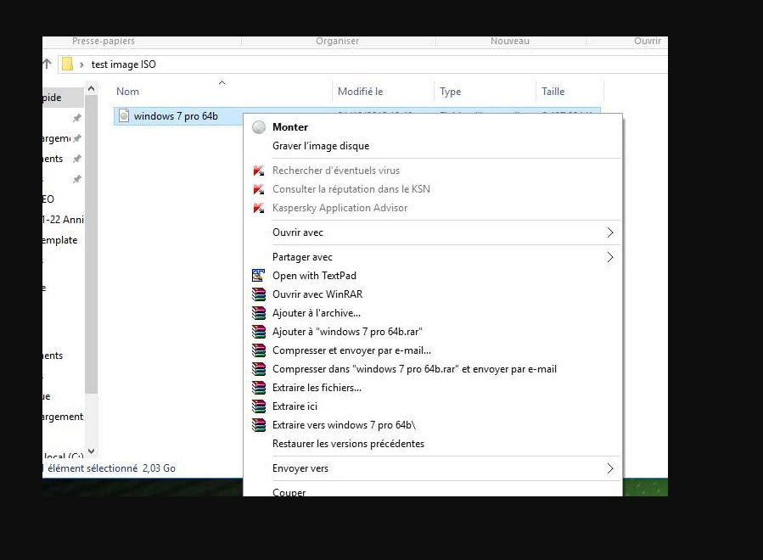The width and height of the screenshot is (763, 560).
Task: Click the address bar chevron before test image ISO
Action: (x=81, y=64)
